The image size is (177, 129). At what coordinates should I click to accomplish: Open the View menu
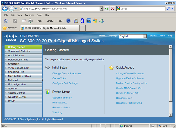tap(20, 15)
